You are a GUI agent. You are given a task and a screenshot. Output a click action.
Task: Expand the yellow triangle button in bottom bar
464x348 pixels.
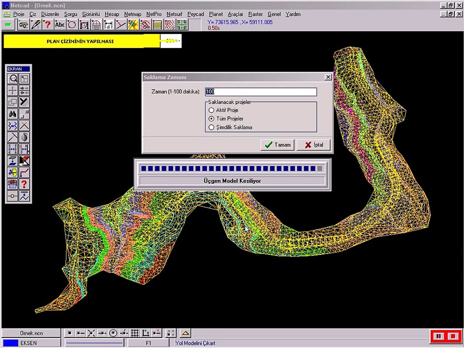[185, 333]
